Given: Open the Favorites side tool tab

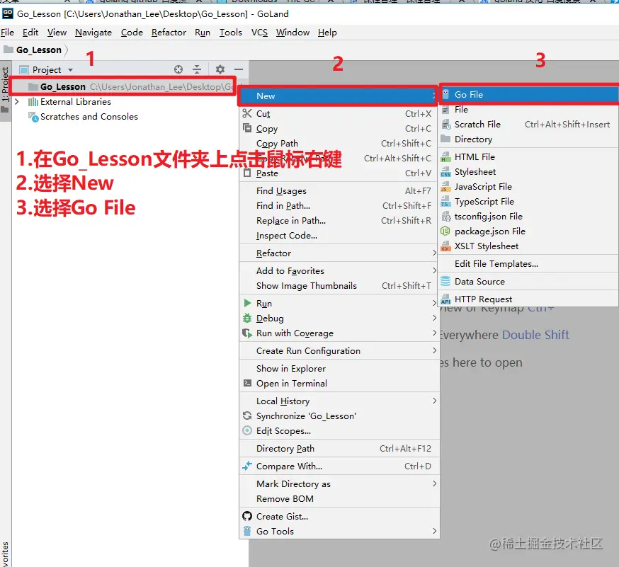Looking at the screenshot, I should point(5,554).
